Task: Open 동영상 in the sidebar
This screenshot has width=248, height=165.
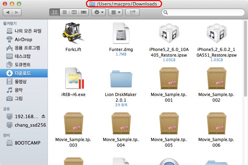Action: (x=24, y=82)
